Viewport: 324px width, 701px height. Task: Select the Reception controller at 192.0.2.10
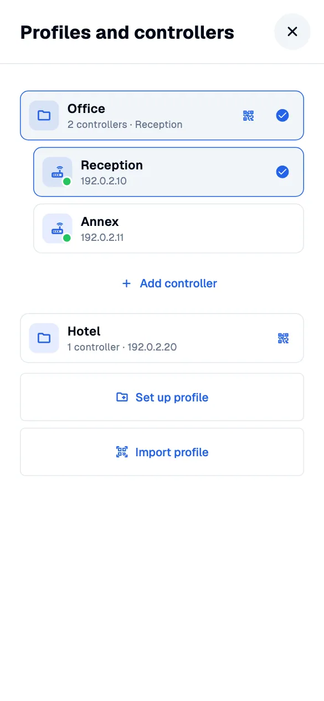[168, 172]
